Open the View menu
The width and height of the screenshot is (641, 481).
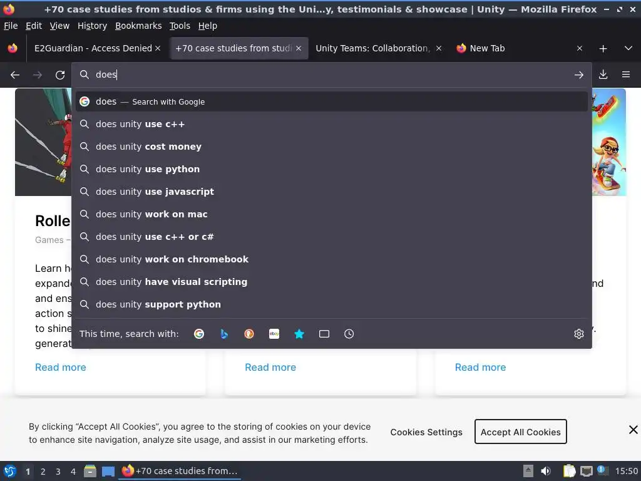59,26
